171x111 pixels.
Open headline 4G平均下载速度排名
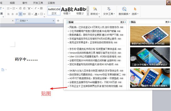(94, 78)
